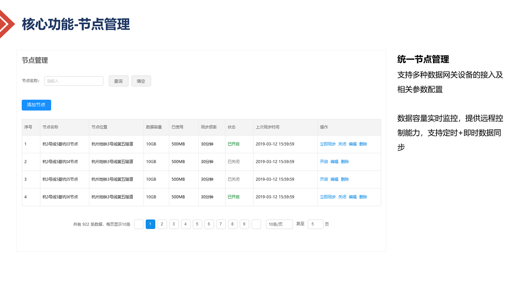This screenshot has width=518, height=291.
Task: Click 删除 for 杭3号线5基坑04节点
Action: point(345,162)
